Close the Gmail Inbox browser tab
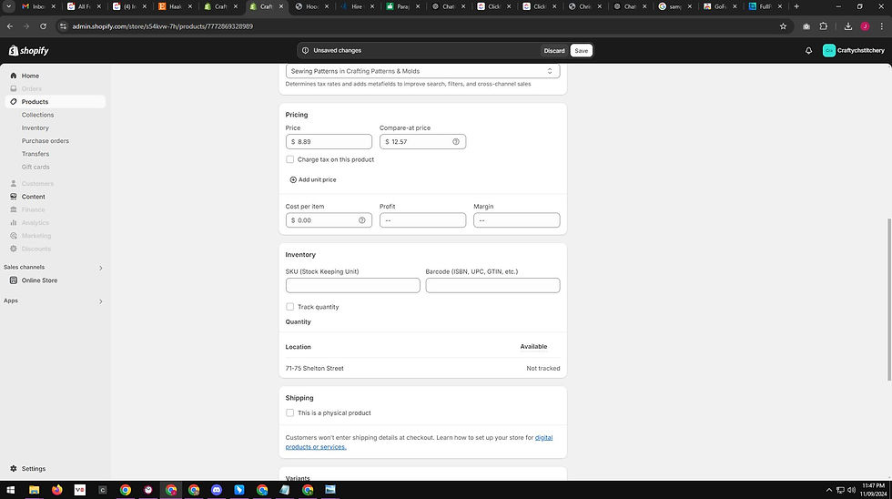The width and height of the screenshot is (892, 499). (54, 6)
